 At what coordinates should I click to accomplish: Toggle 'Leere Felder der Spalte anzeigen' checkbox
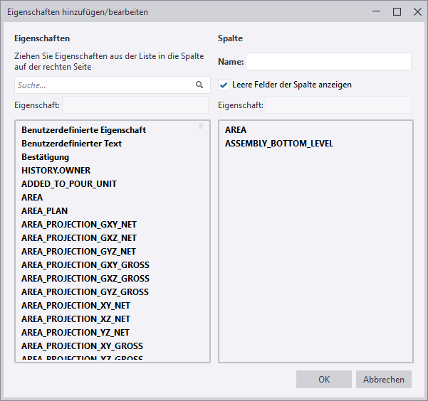tap(224, 85)
